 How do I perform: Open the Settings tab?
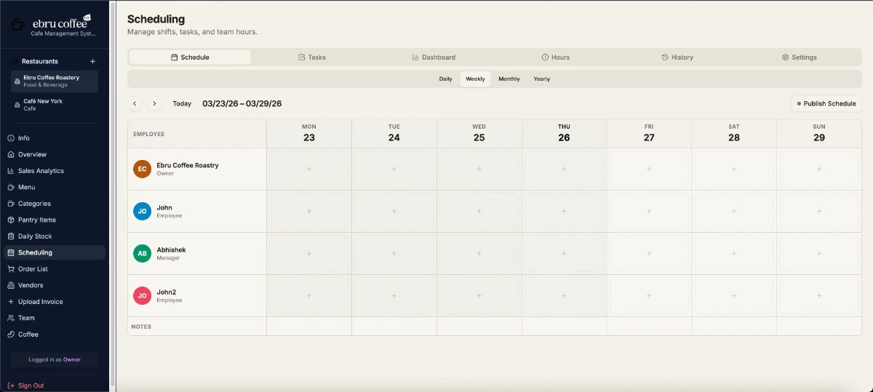pos(800,57)
